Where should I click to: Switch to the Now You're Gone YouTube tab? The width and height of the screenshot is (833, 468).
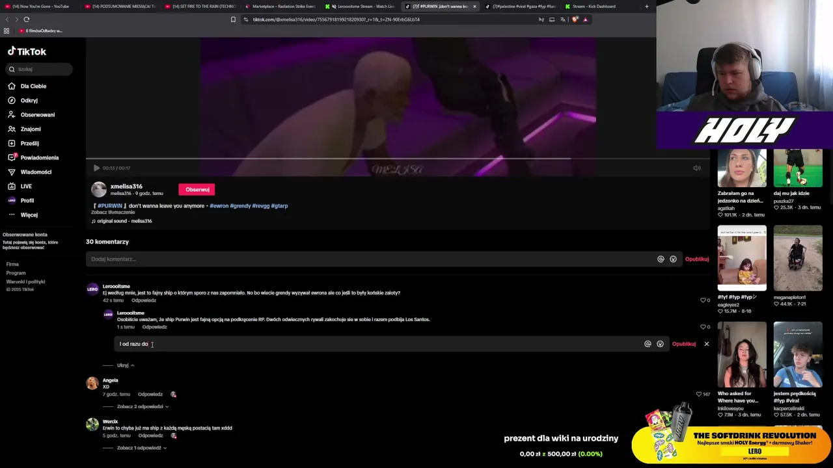(40, 6)
